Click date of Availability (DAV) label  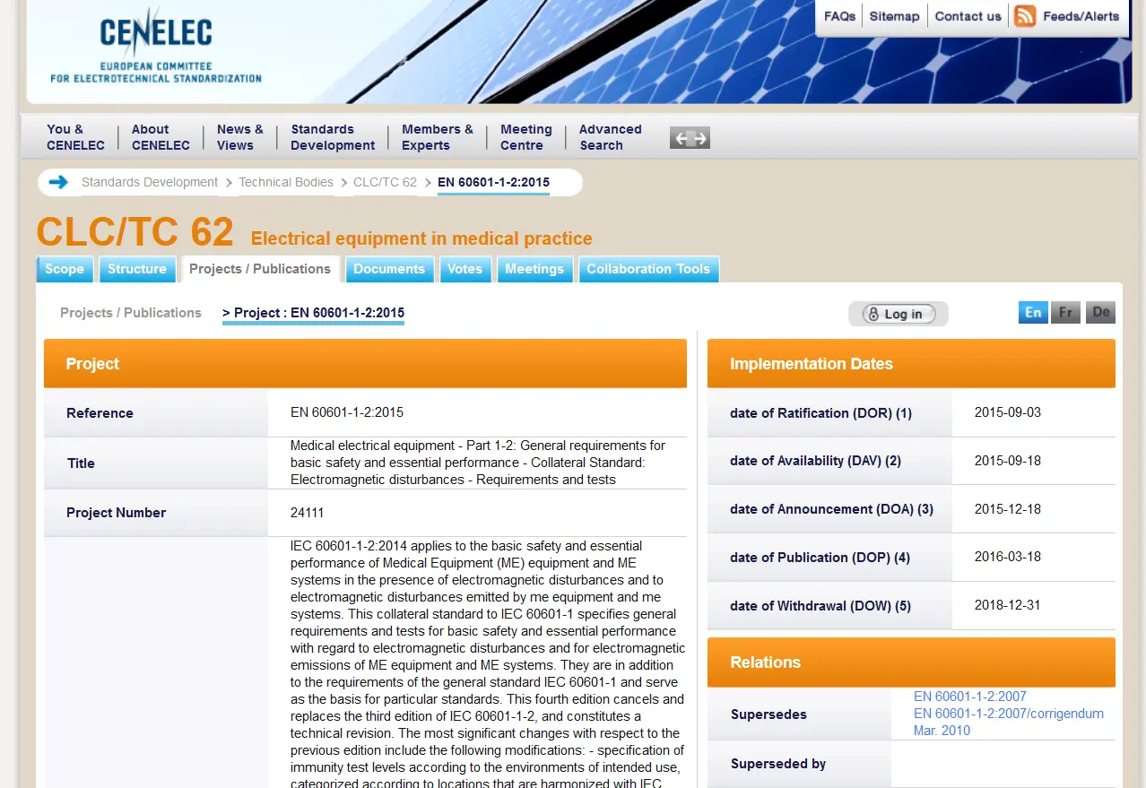click(x=816, y=461)
